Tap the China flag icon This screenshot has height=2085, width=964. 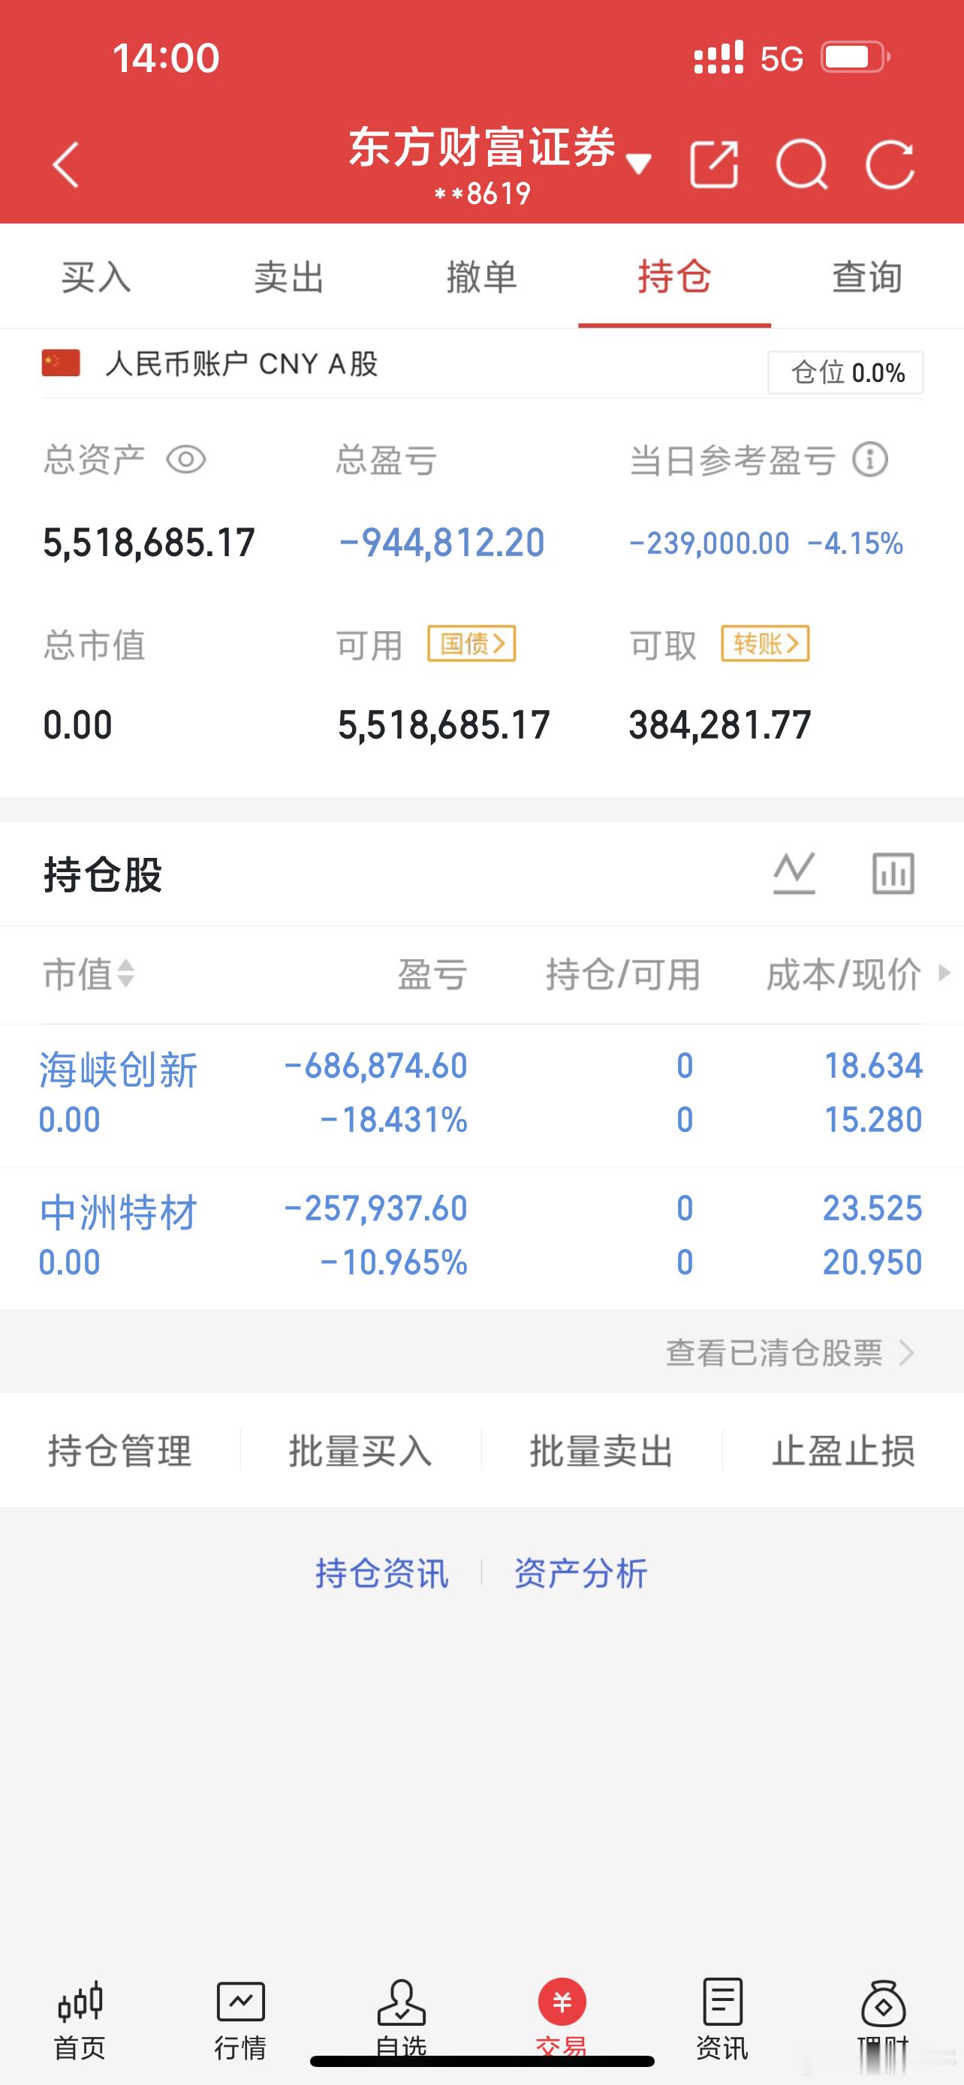61,363
